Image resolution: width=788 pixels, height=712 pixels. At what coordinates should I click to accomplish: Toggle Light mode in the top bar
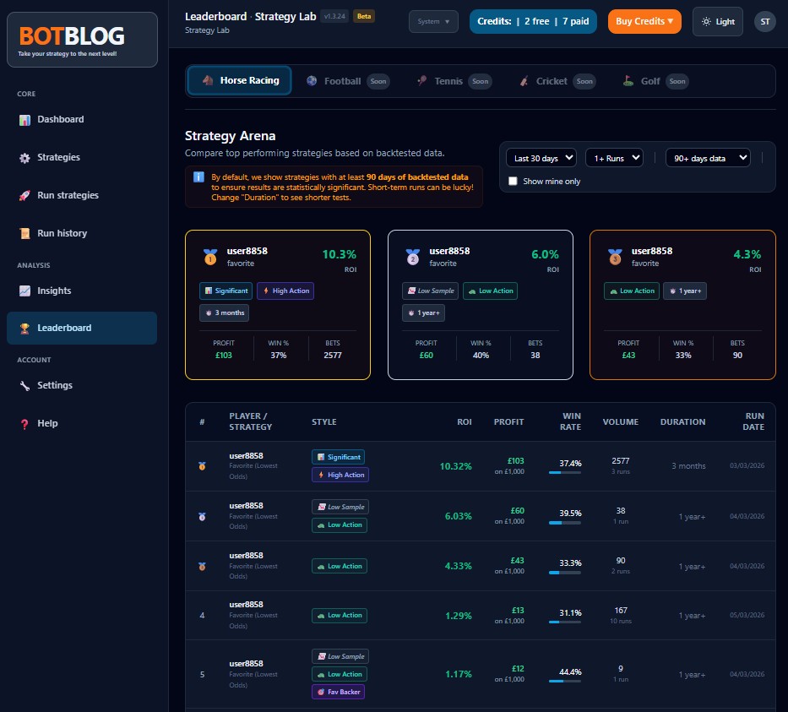[717, 21]
